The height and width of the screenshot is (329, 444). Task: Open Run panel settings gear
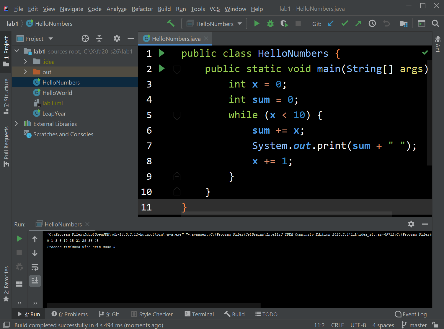[x=411, y=224]
